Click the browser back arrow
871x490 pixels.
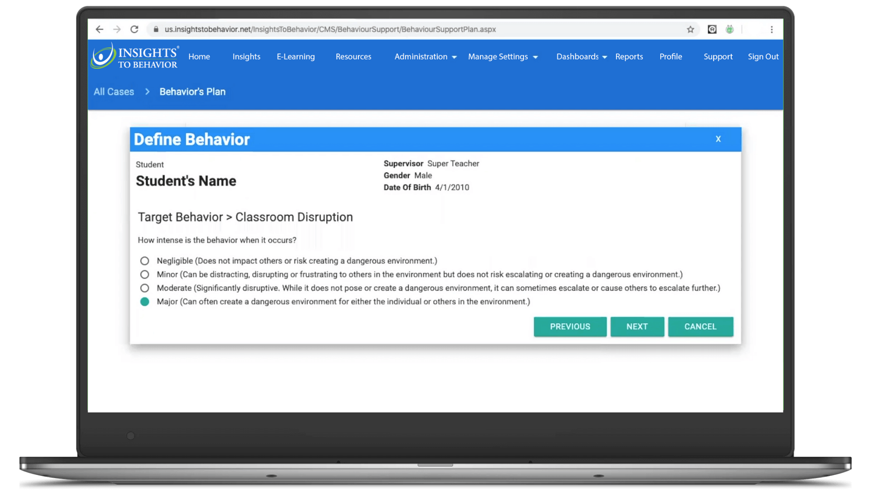[99, 29]
